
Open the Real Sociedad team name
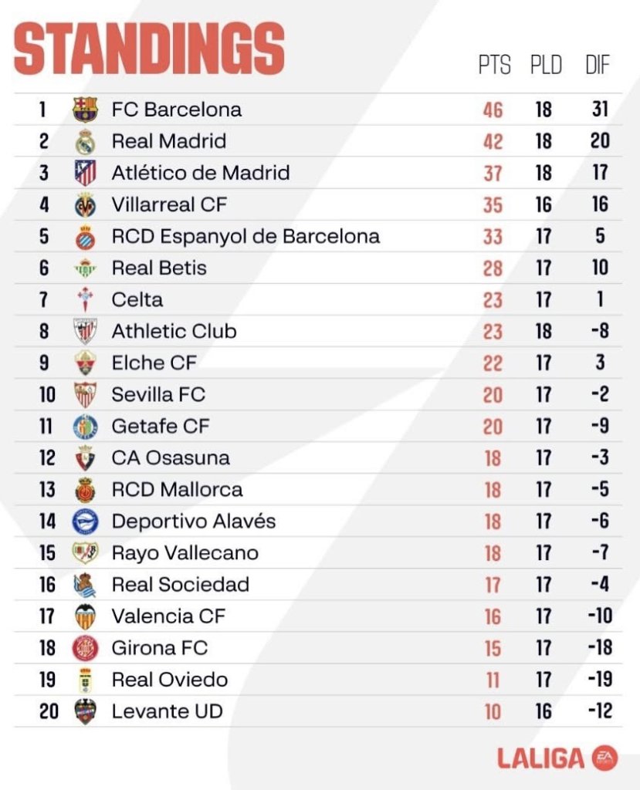(180, 585)
